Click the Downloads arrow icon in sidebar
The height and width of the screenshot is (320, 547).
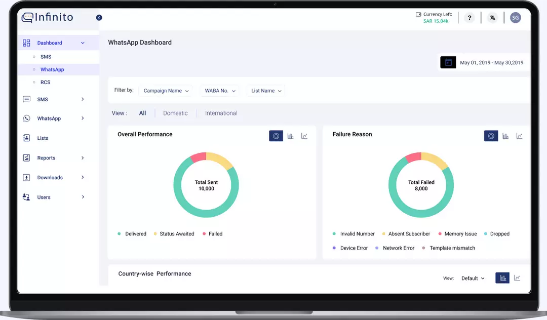pos(26,177)
